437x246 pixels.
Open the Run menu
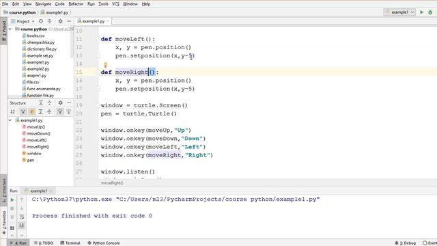[x=91, y=4]
